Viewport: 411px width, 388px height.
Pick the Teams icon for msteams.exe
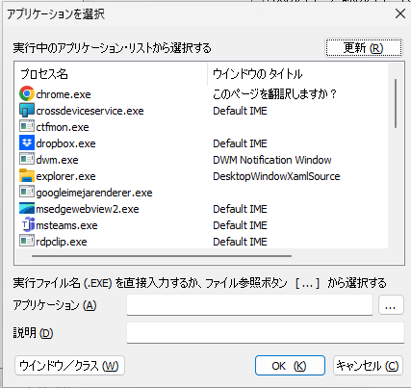point(27,225)
